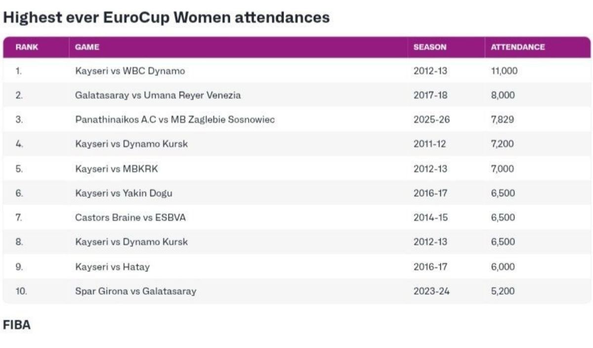The width and height of the screenshot is (593, 348).
Task: Select Panathinaikos A.C vs MB Zaglebie Sosnowiec
Action: pyautogui.click(x=175, y=119)
